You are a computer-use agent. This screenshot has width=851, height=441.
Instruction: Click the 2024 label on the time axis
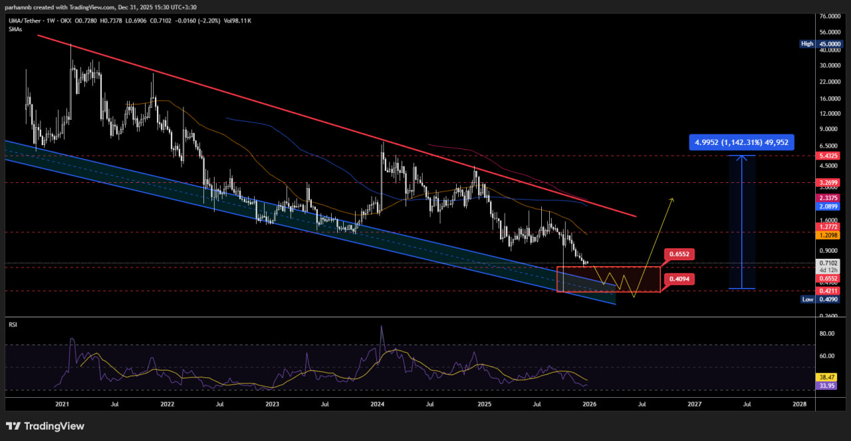(378, 404)
